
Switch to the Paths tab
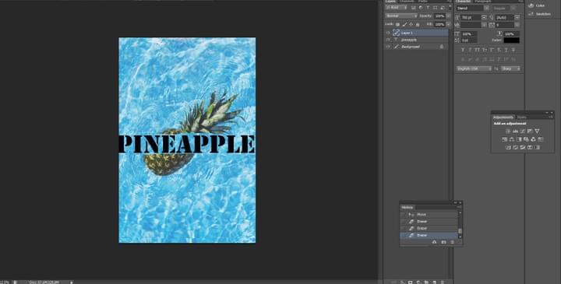coord(423,1)
